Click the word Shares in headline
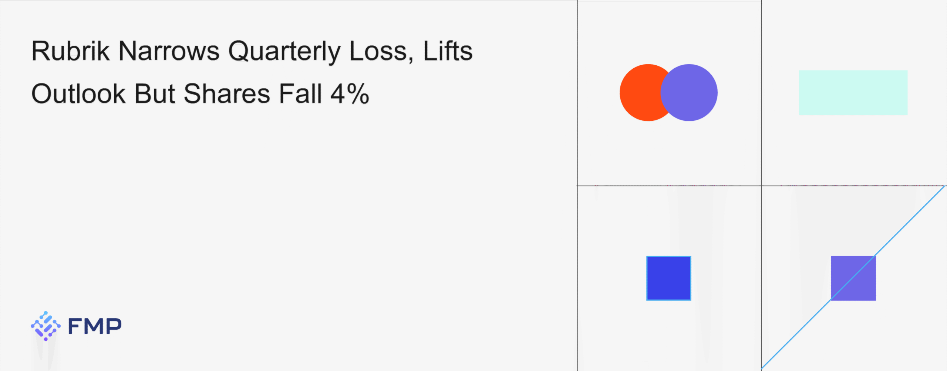Image resolution: width=947 pixels, height=371 pixels. (x=227, y=94)
